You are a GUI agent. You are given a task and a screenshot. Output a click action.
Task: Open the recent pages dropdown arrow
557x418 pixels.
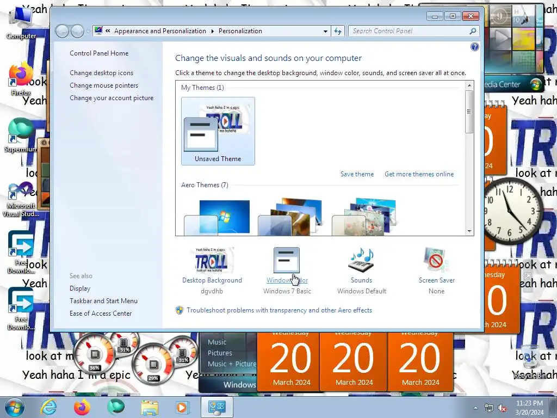[88, 31]
